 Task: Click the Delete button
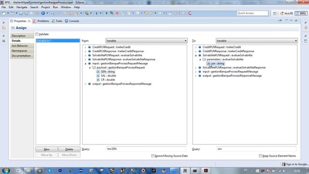pos(69,149)
